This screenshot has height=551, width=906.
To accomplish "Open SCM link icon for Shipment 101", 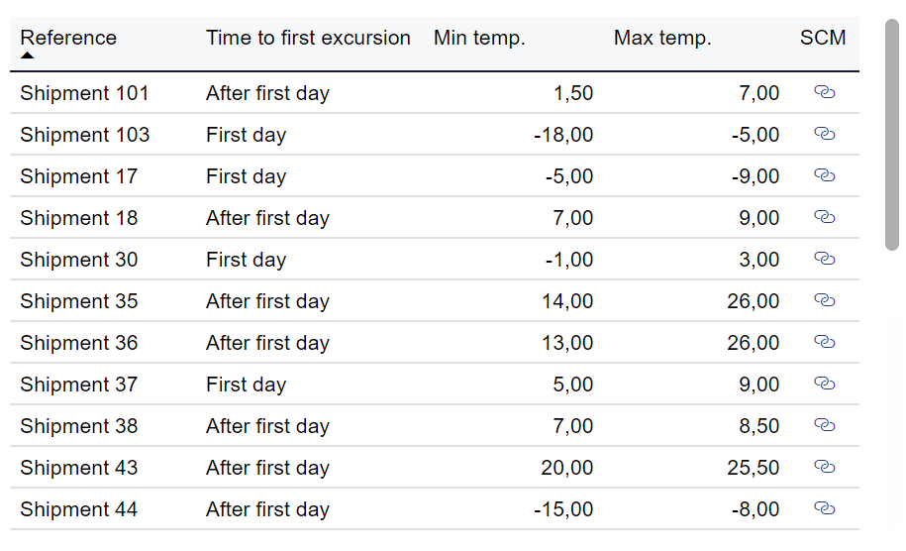I will pyautogui.click(x=825, y=92).
